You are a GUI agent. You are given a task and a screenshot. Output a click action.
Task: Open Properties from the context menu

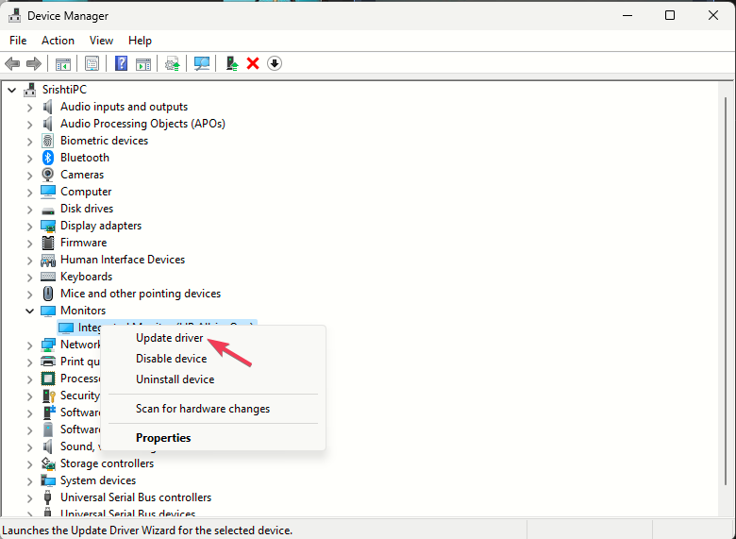point(163,438)
